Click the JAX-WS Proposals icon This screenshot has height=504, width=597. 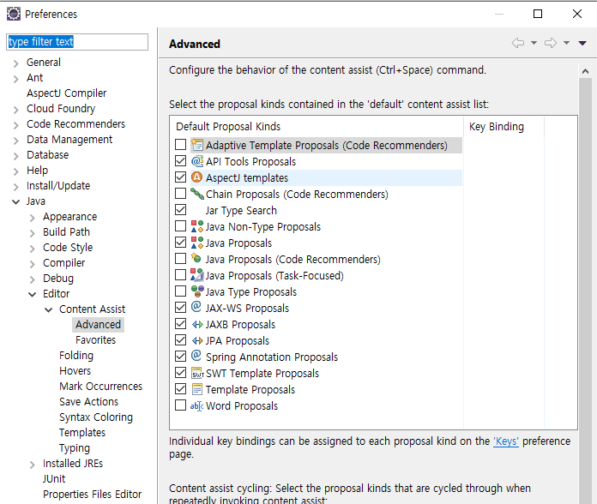[x=196, y=308]
